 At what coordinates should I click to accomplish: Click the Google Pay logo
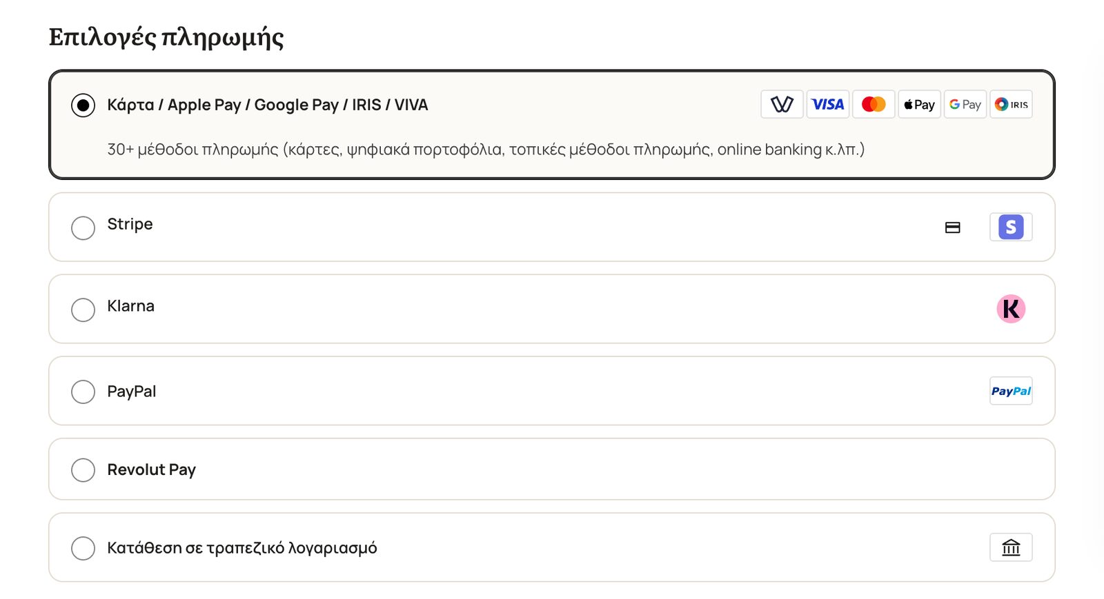[965, 104]
